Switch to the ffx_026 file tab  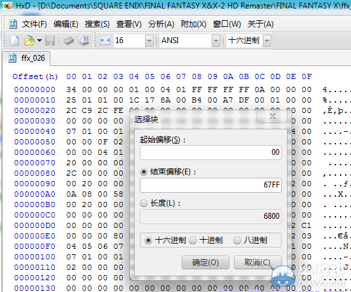(x=26, y=58)
